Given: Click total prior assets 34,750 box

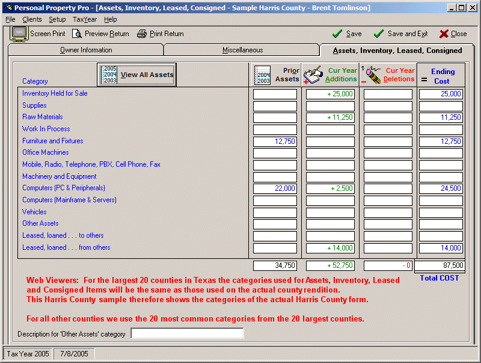Looking at the screenshot, I should [x=275, y=265].
